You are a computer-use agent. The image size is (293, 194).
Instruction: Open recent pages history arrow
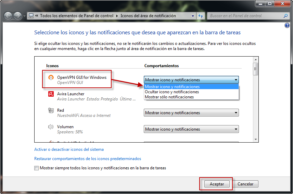tap(25, 16)
